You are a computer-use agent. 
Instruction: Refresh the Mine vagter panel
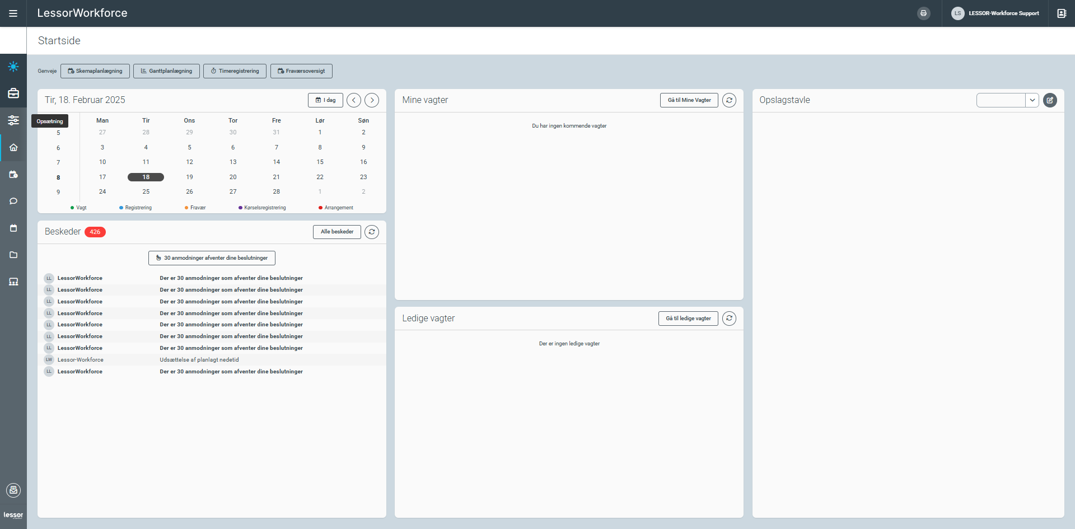729,100
